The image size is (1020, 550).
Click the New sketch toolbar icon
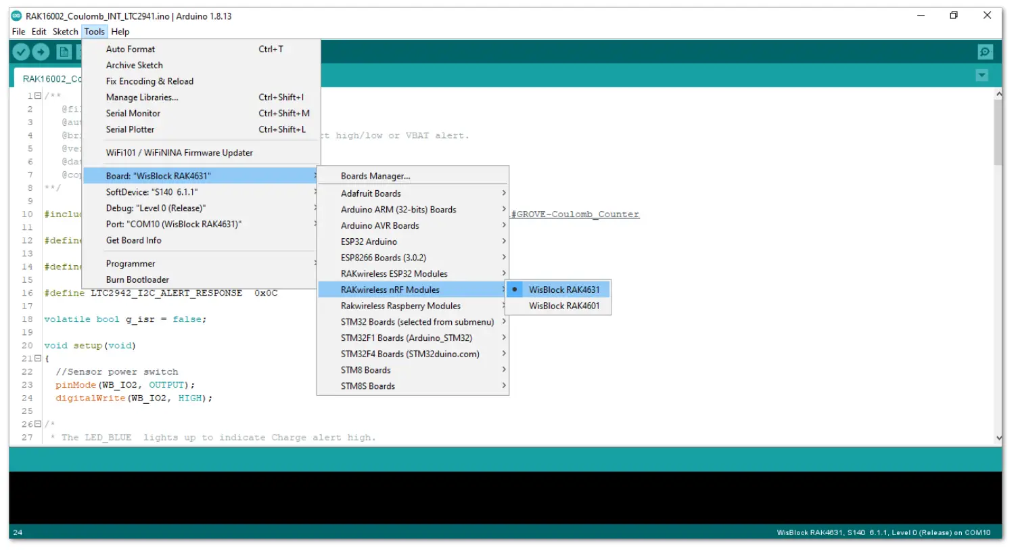coord(64,51)
